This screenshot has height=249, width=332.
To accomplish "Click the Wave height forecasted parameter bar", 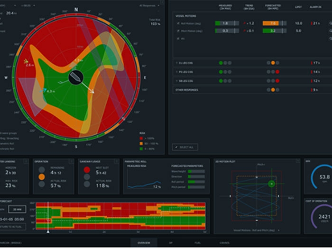I will click(x=196, y=171).
